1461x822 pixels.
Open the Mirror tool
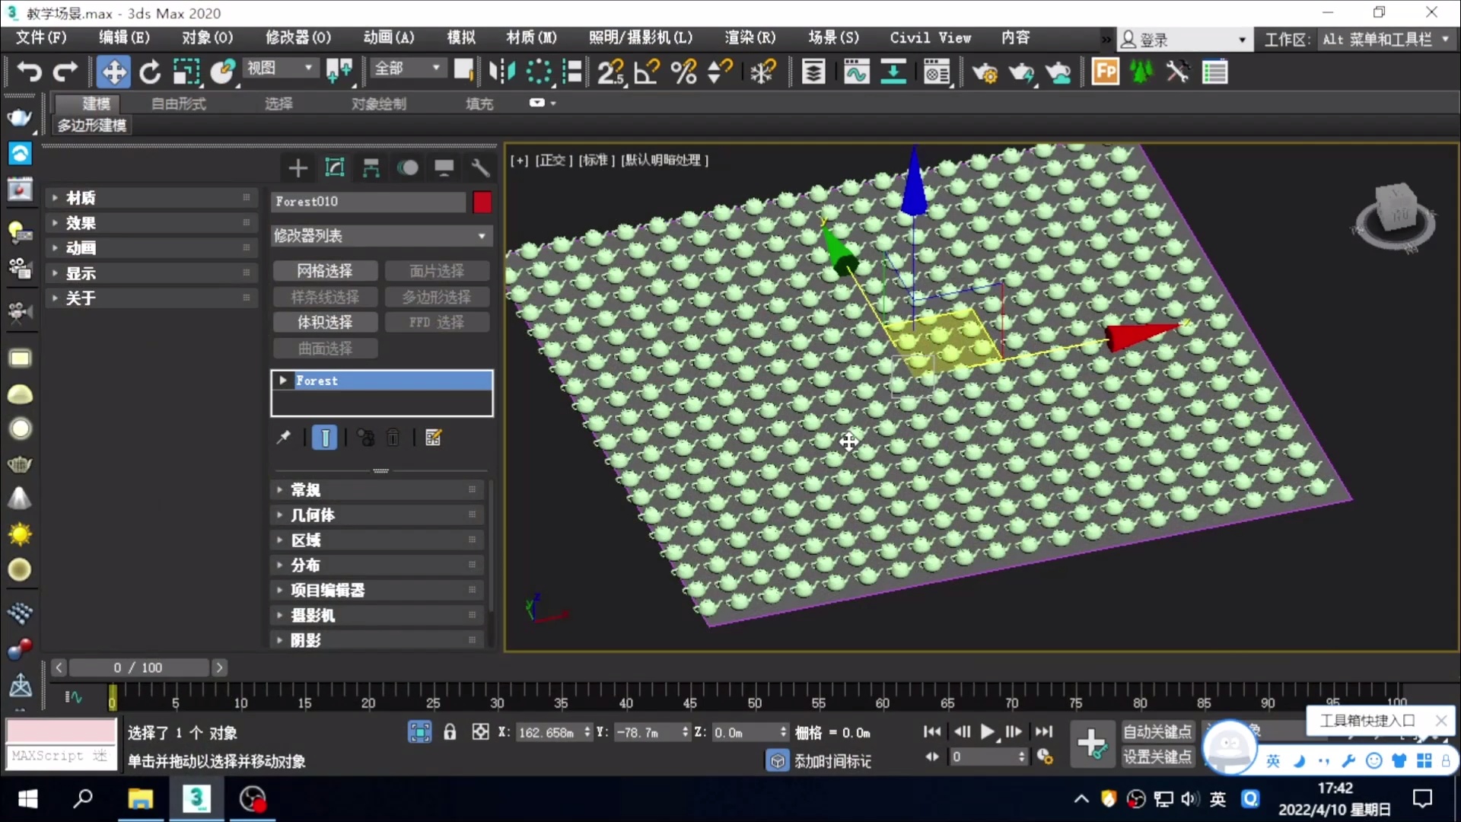(x=501, y=72)
